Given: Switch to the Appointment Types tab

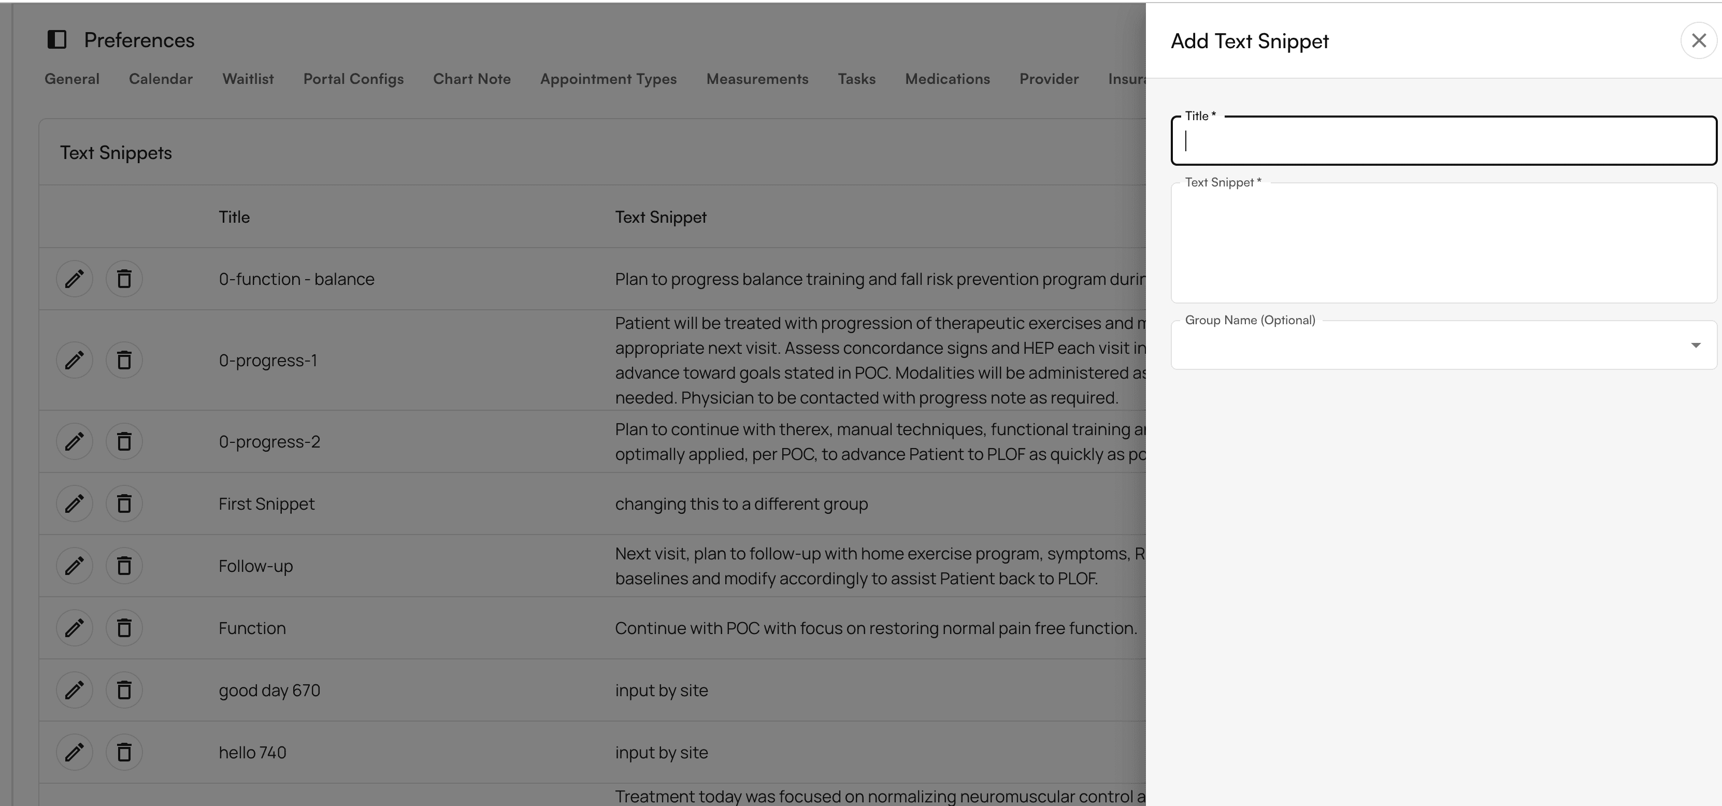Looking at the screenshot, I should 608,79.
